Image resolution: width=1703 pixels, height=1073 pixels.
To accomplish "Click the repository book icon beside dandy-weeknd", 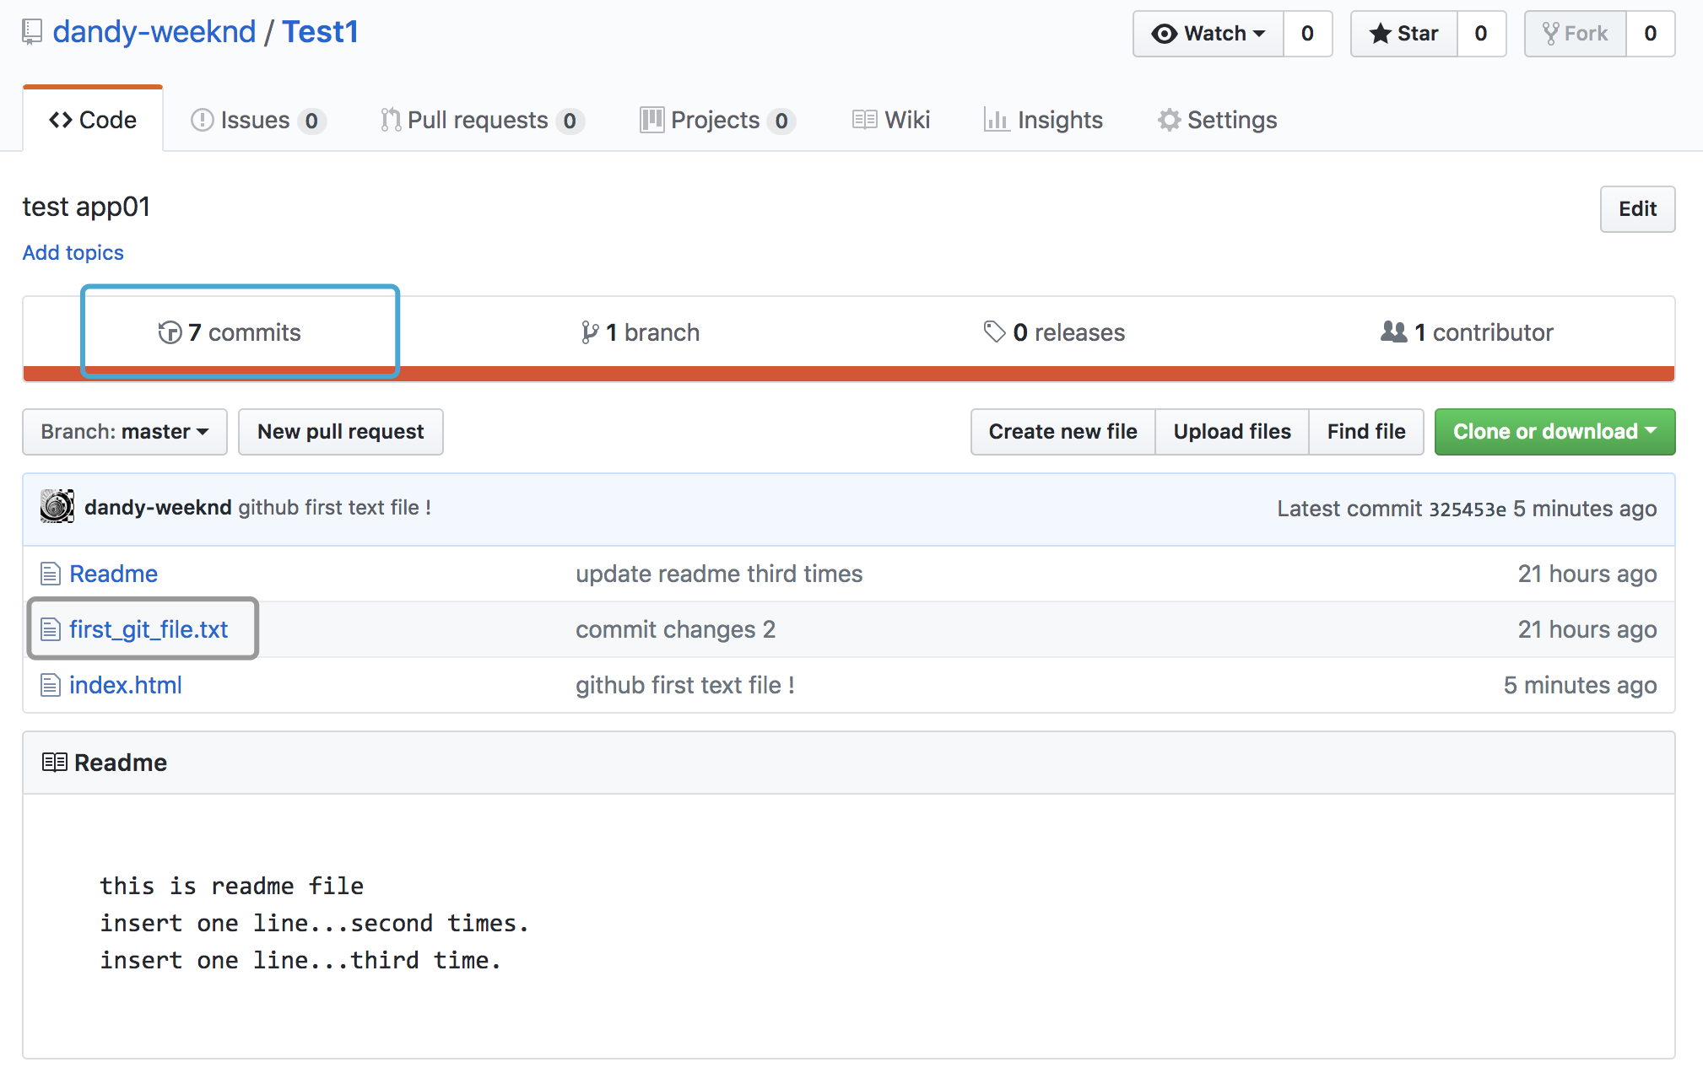I will tap(32, 32).
